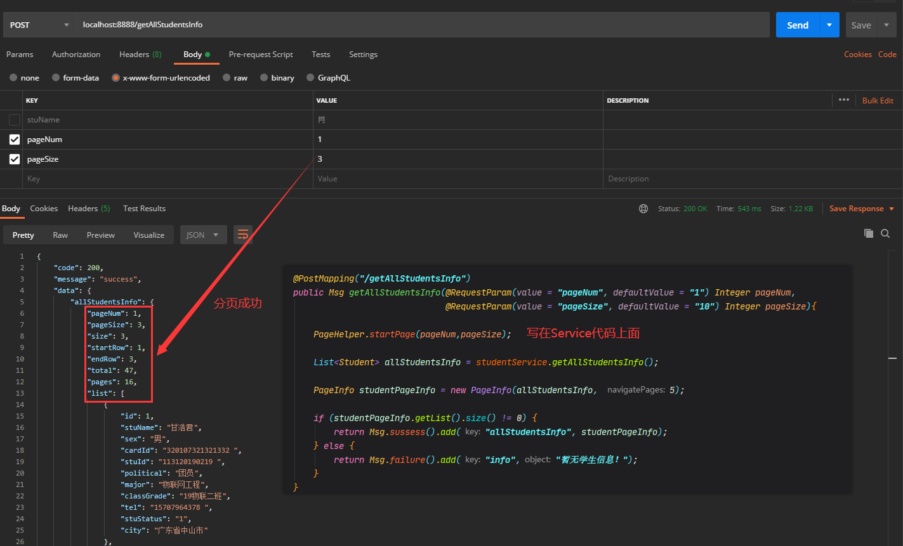903x546 pixels.
Task: Click the pageNum value cell containing 1
Action: pyautogui.click(x=458, y=140)
